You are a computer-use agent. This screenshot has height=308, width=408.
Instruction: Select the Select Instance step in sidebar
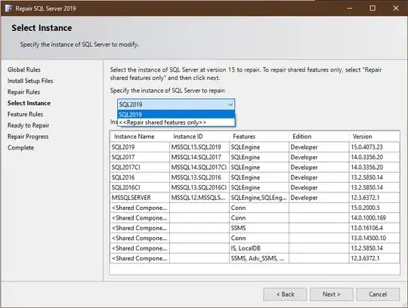(29, 103)
